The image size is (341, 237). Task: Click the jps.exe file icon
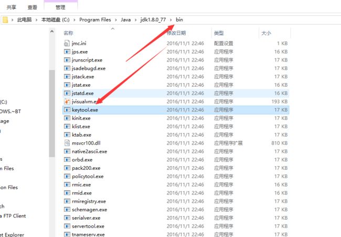[x=67, y=51]
